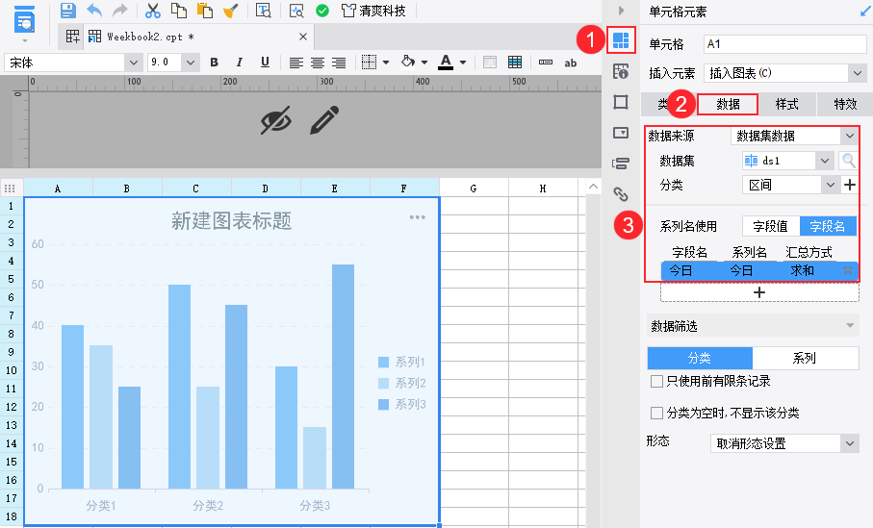873x528 pixels.
Task: Switch to the 系列 filter tab
Action: (805, 358)
